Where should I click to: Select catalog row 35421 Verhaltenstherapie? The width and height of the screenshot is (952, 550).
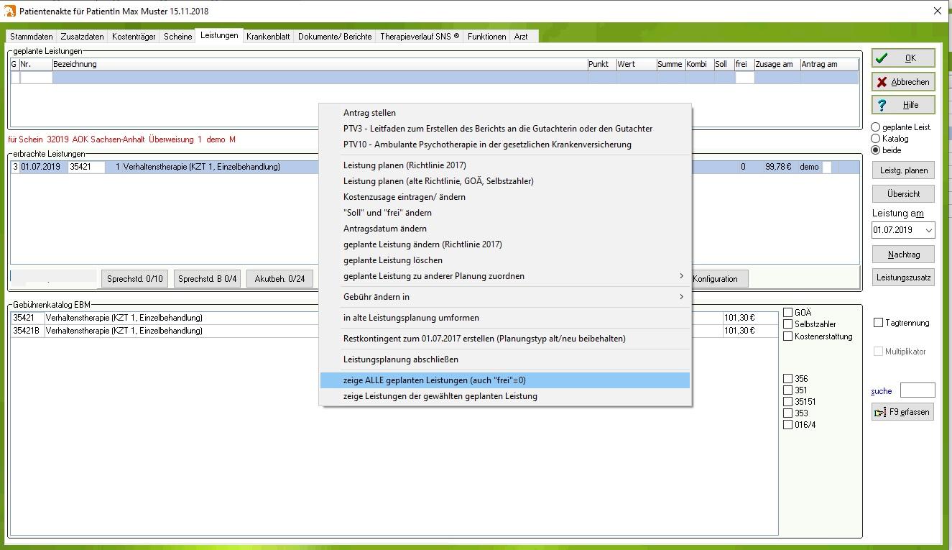[x=394, y=318]
